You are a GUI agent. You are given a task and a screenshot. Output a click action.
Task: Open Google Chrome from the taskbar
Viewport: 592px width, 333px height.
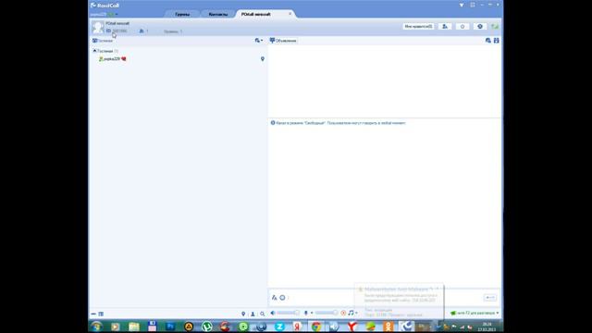316,327
